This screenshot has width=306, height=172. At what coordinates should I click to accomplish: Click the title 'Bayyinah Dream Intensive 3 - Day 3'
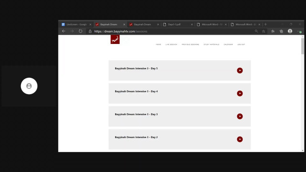click(136, 114)
